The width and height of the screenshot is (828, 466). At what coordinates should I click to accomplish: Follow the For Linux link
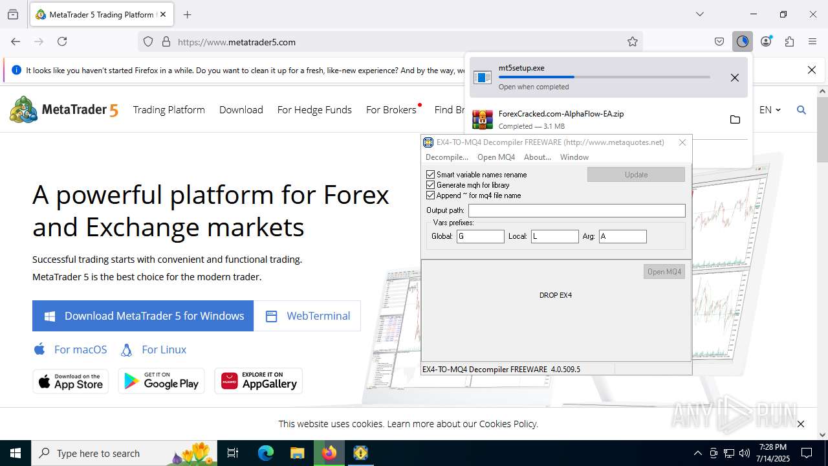click(154, 349)
